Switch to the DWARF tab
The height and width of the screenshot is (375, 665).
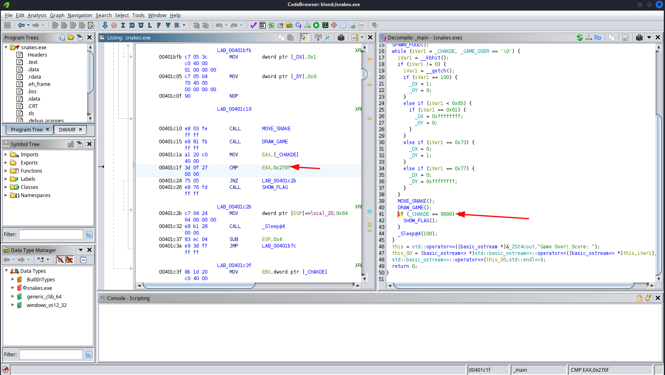pos(68,129)
